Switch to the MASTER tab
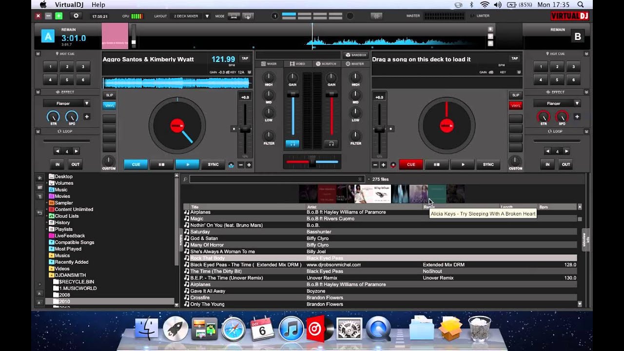Image resolution: width=624 pixels, height=351 pixels. [x=355, y=64]
